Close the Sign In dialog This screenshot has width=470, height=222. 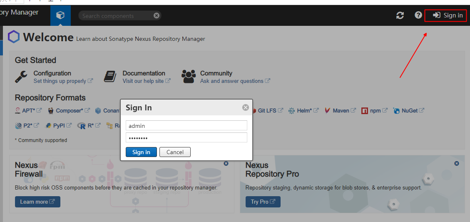tap(246, 107)
